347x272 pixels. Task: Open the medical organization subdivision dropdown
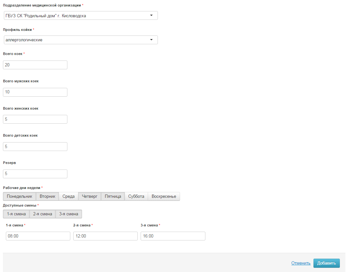click(x=81, y=16)
